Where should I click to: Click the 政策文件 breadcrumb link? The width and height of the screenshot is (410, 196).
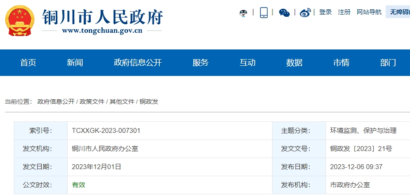92,102
